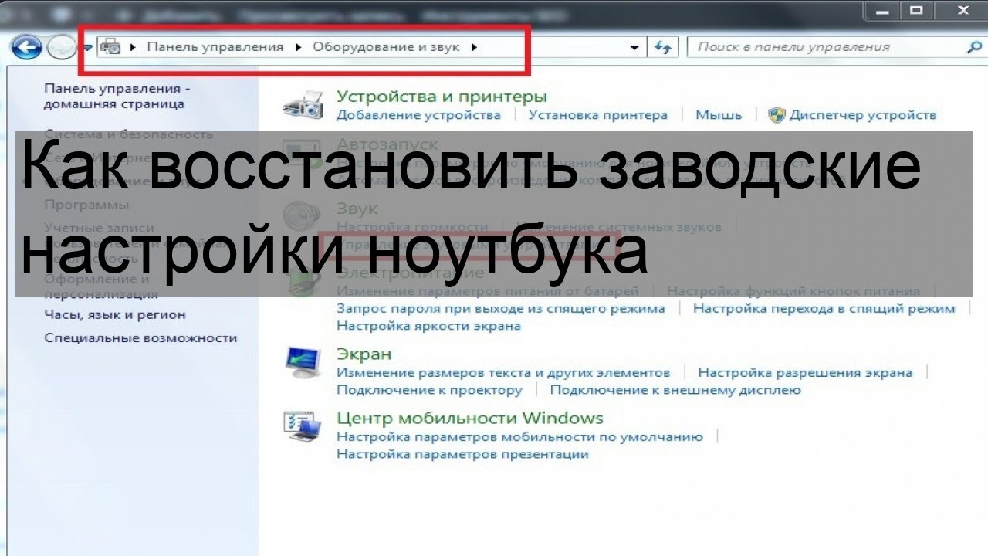This screenshot has height=556, width=988.
Task: Open the Экран monitor icon
Action: click(x=303, y=362)
